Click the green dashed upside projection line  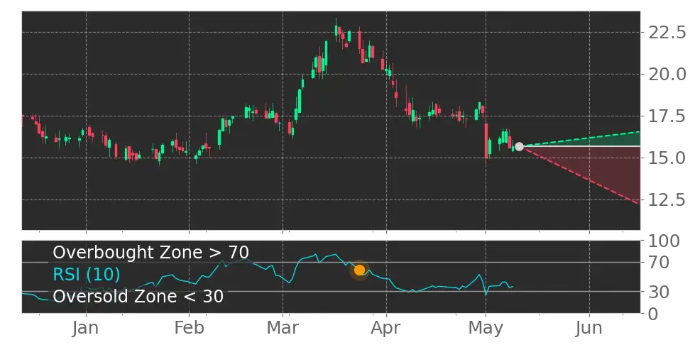(x=581, y=138)
